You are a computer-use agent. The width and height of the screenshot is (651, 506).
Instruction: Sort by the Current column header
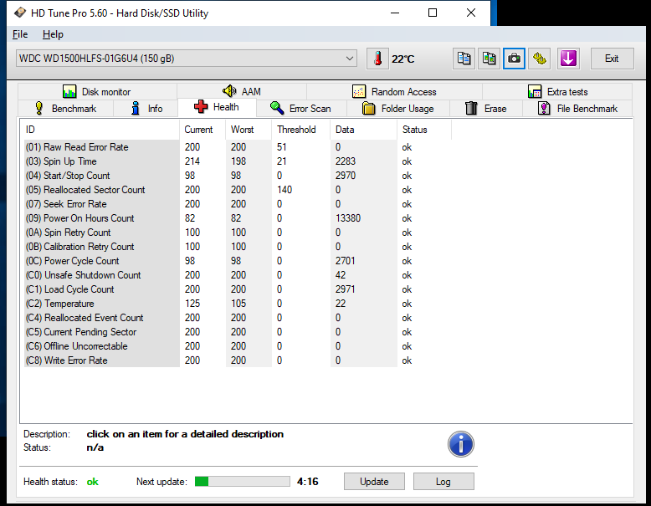(x=202, y=130)
